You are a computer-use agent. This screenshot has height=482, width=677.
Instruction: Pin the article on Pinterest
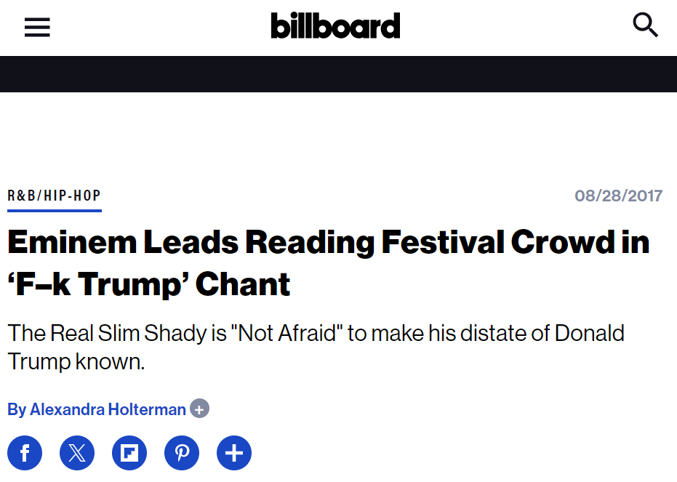click(182, 454)
